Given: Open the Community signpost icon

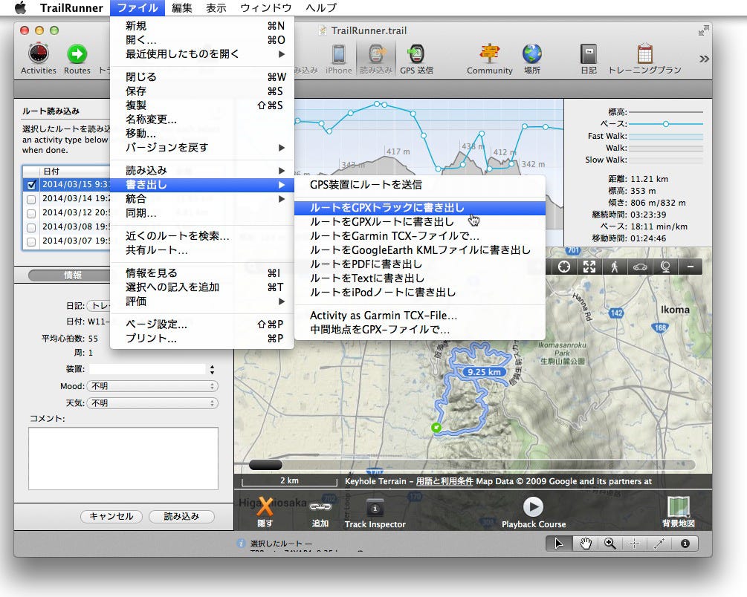Looking at the screenshot, I should (489, 53).
